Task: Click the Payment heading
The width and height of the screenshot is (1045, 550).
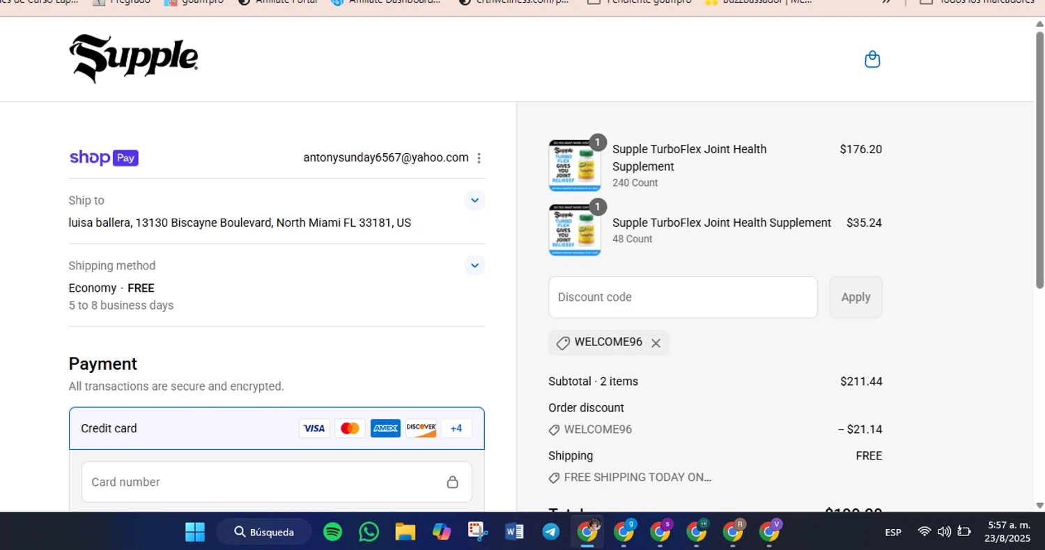Action: click(103, 364)
